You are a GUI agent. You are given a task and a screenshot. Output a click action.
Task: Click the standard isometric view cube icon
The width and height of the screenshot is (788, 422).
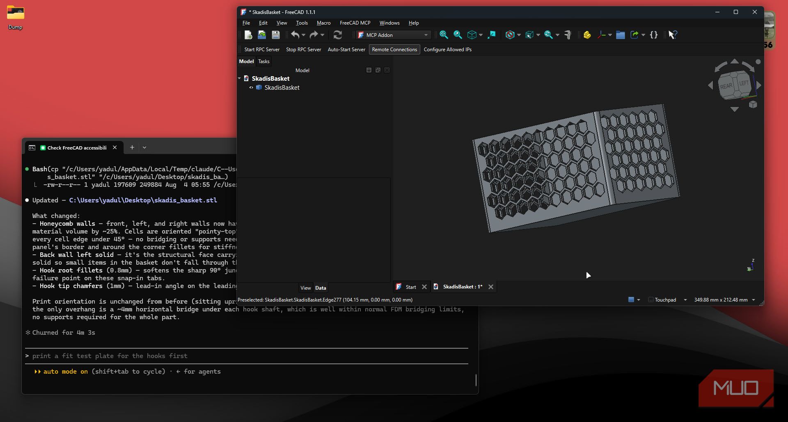click(x=472, y=35)
